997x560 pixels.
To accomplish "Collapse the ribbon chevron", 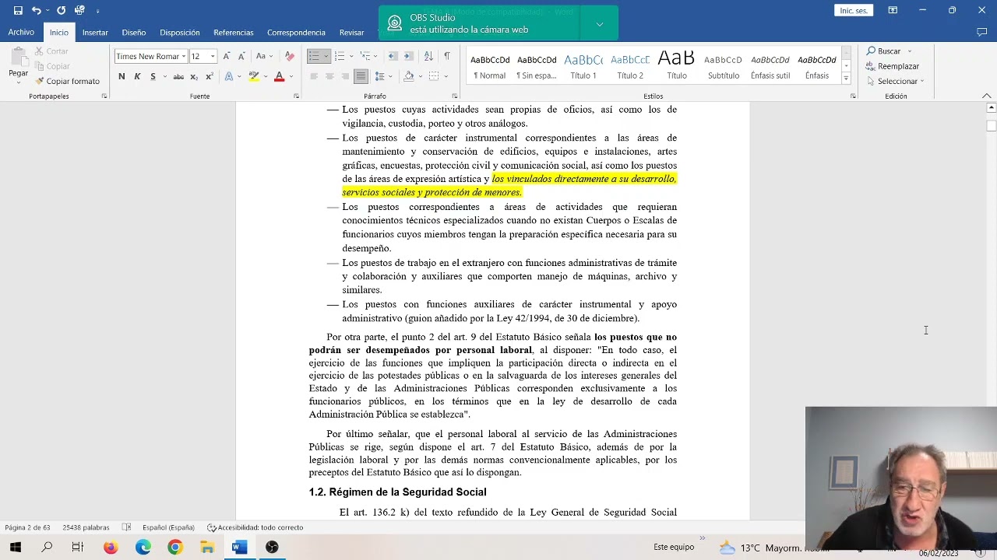I will 986,96.
